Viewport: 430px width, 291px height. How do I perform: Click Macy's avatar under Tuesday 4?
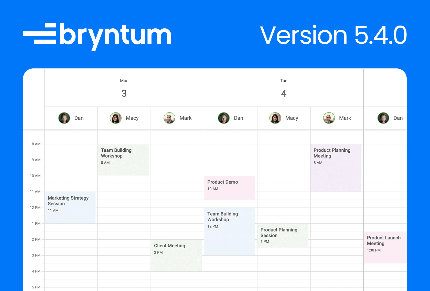(x=275, y=118)
